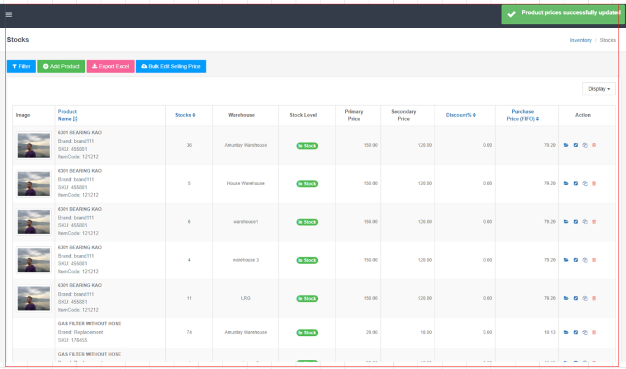Open Bulk Edit Selling Price
This screenshot has height=369, width=626.
coord(171,66)
